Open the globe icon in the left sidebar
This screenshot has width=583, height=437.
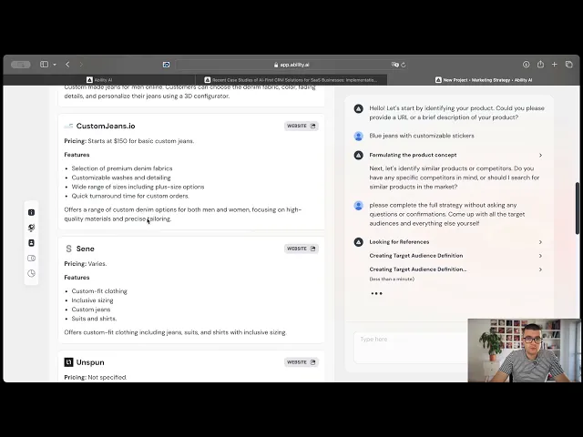31,228
